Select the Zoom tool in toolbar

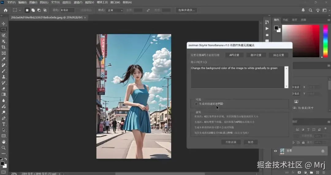click(4, 148)
